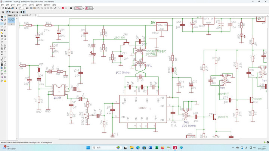Open the Library menu
Viewport: 269px width, 151px height.
[x=31, y=4]
